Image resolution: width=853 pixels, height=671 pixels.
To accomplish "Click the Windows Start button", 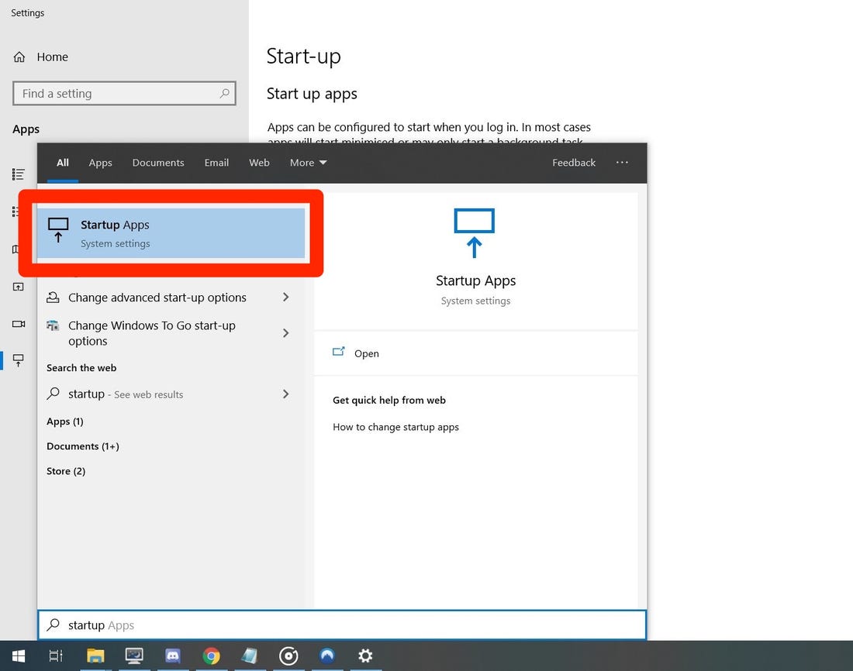I will [x=18, y=656].
